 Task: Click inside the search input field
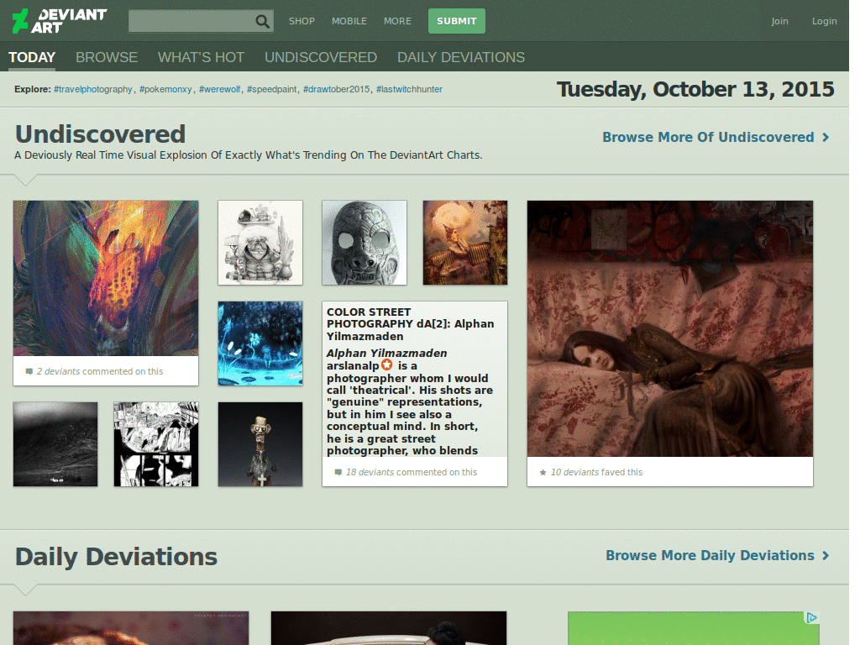193,20
